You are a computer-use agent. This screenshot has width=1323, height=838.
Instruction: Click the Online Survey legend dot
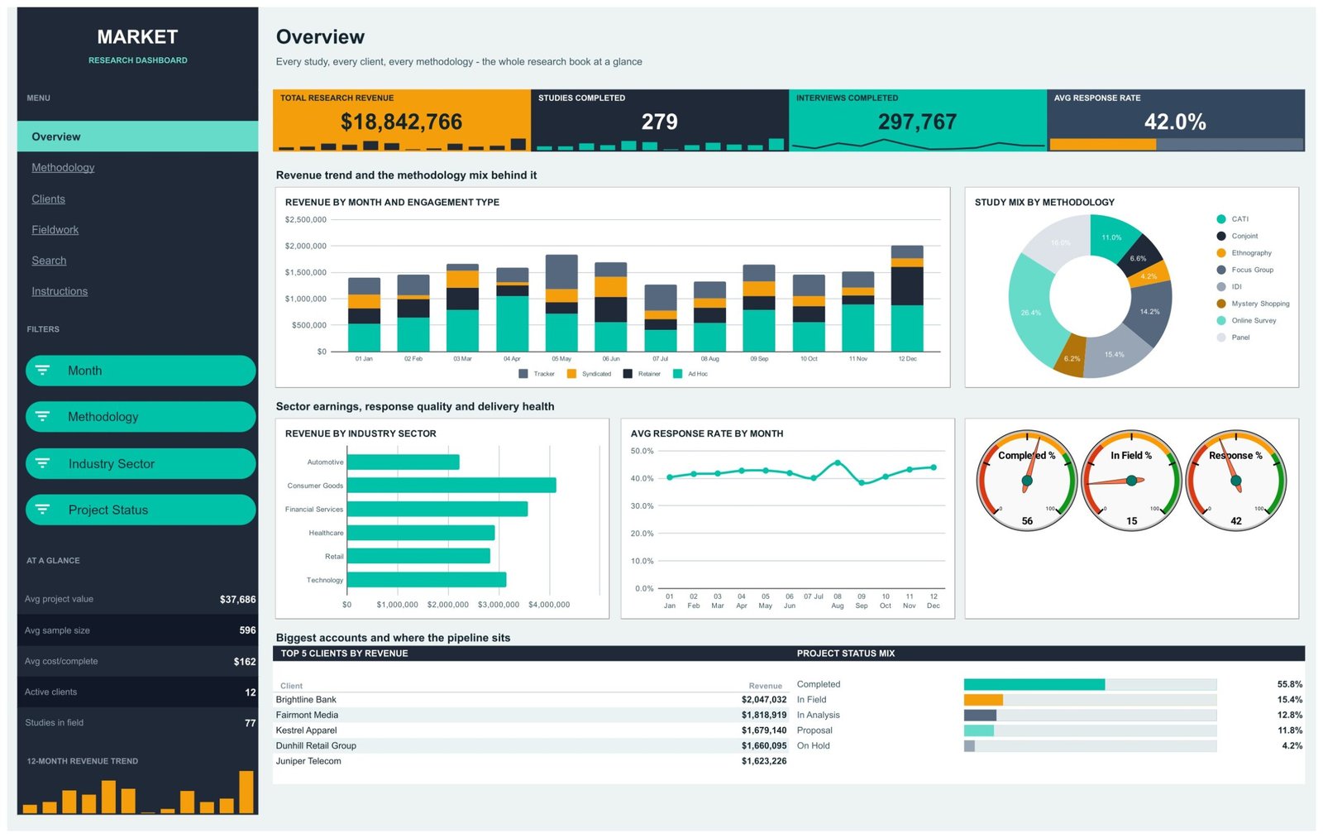(1221, 320)
